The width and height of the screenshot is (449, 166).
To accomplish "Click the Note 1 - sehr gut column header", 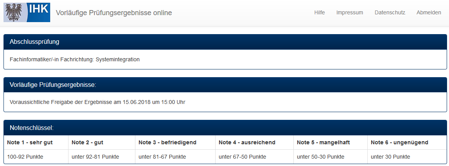I will [x=30, y=142].
